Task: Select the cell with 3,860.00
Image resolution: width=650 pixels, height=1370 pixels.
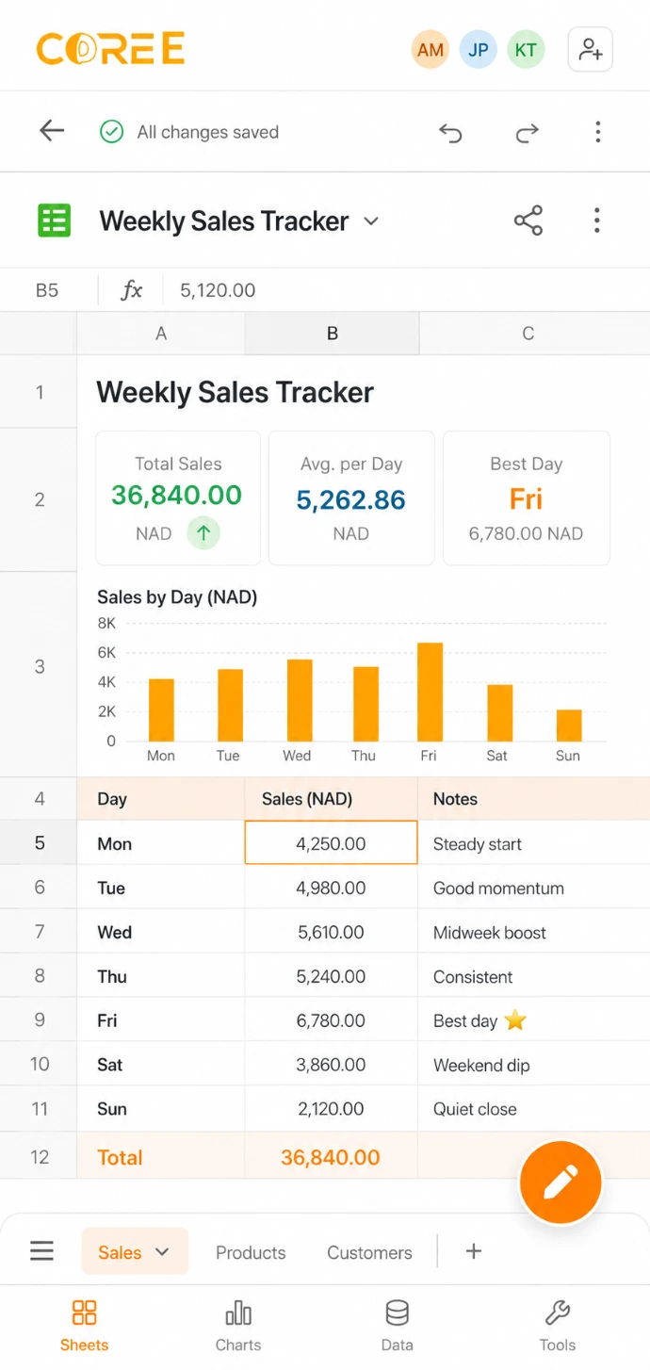Action: 331,1065
